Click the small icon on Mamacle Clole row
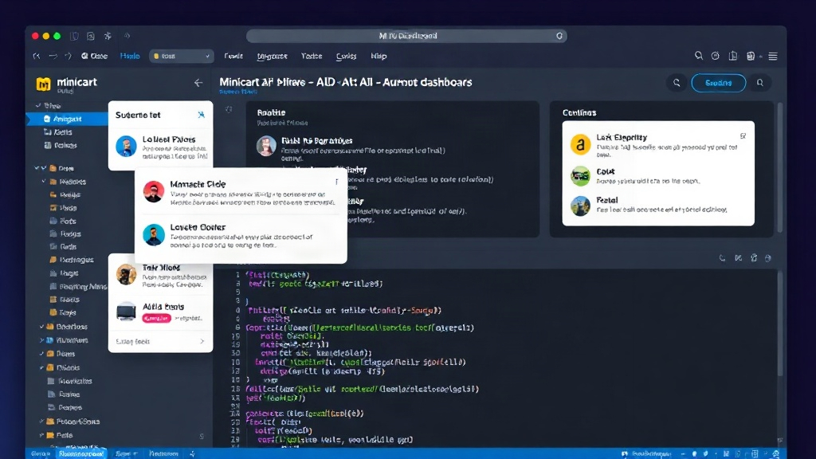Screen dimensions: 816x459 click(337, 182)
